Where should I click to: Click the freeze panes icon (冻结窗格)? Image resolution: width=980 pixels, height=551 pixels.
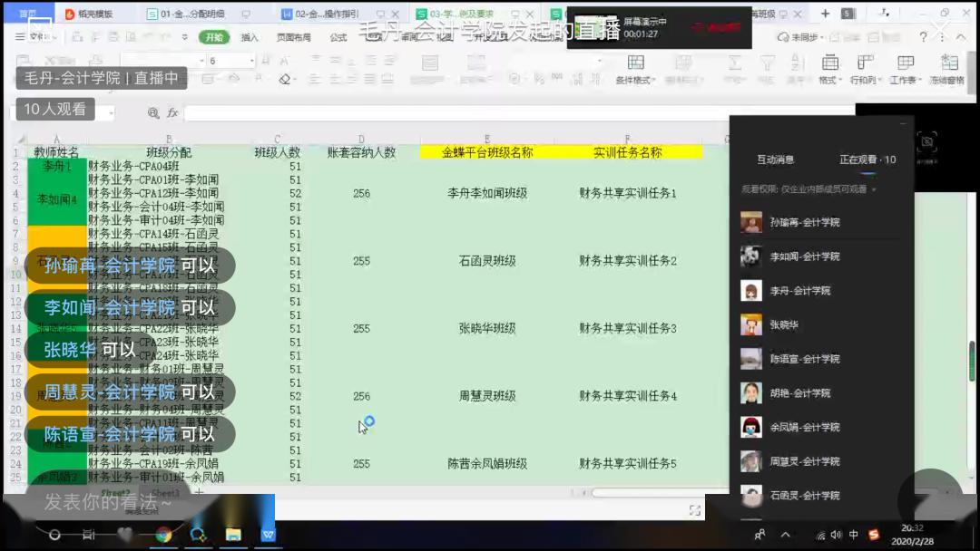pyautogui.click(x=949, y=67)
